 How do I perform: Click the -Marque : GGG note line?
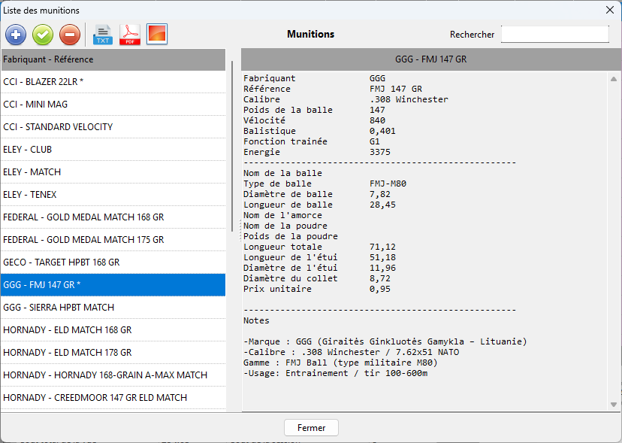[x=385, y=341]
